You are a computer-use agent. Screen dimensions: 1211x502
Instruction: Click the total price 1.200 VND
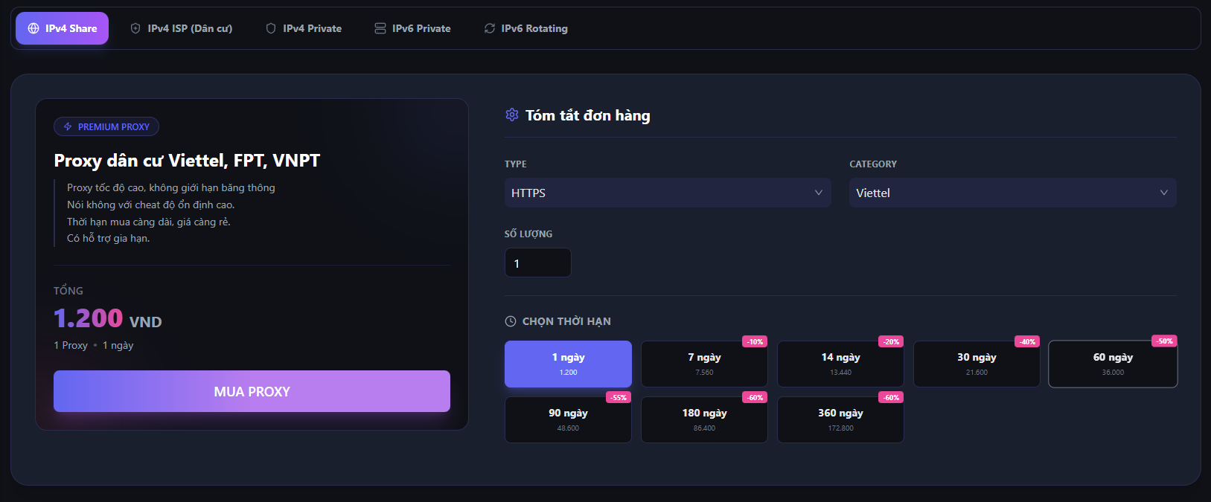click(x=108, y=319)
